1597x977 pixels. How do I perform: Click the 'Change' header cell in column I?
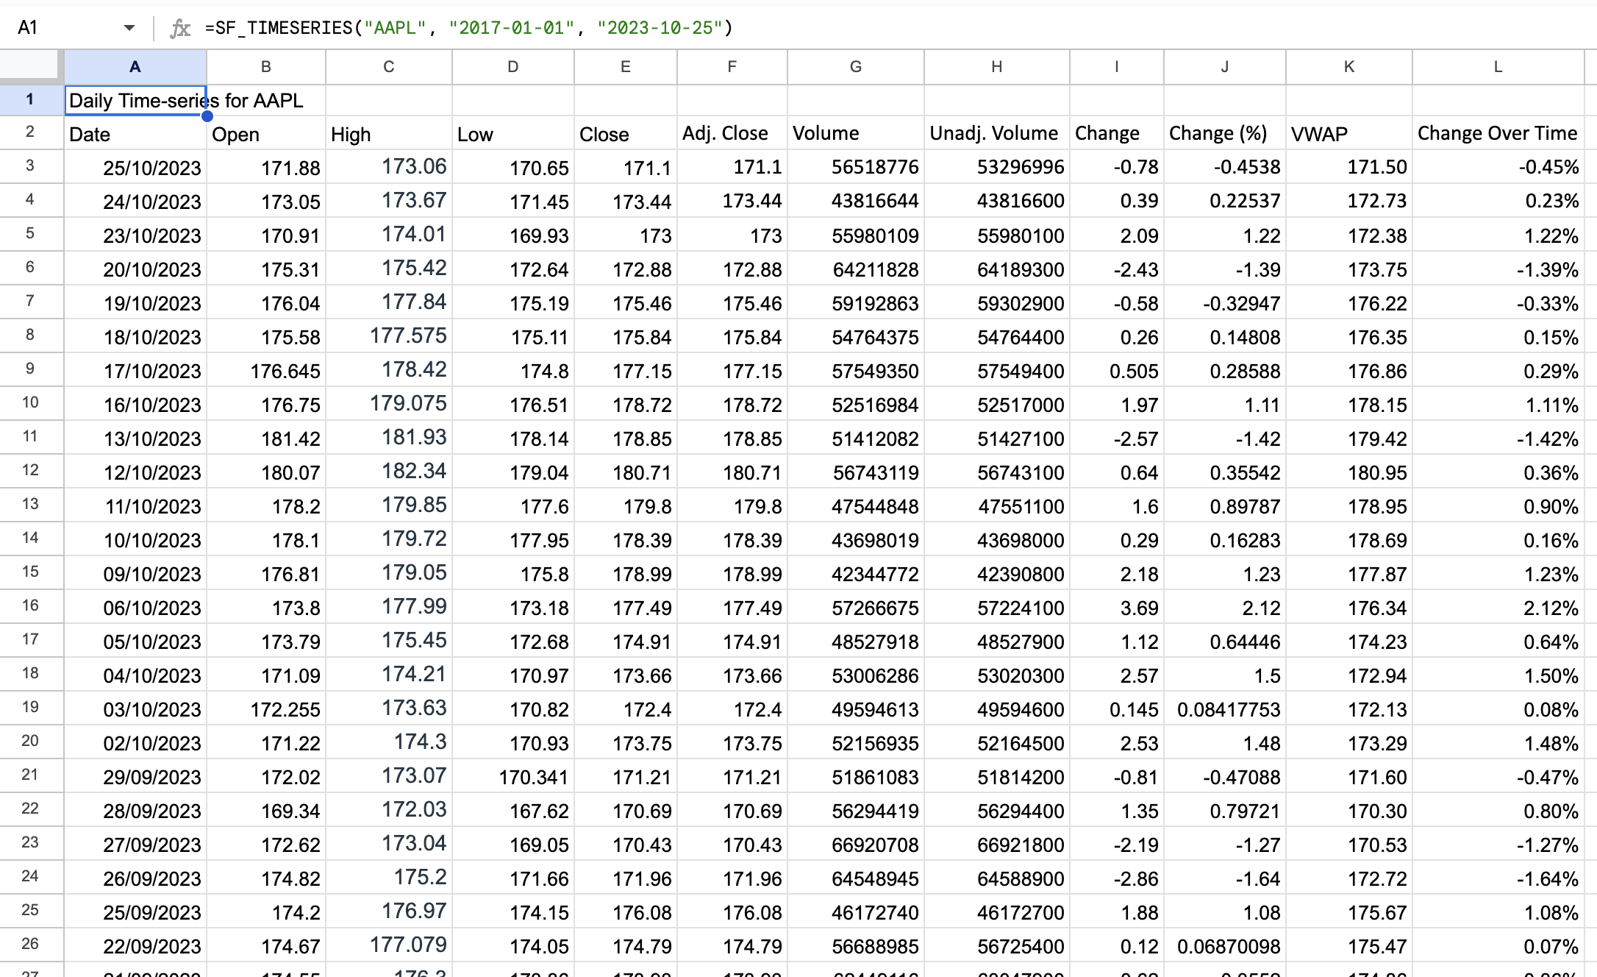pyautogui.click(x=1117, y=133)
